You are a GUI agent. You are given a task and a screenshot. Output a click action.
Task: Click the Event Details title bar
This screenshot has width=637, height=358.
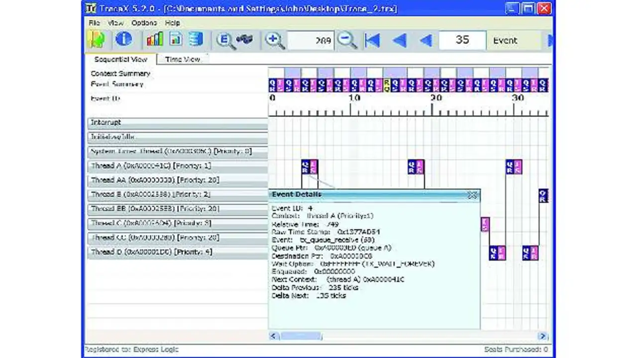click(374, 195)
